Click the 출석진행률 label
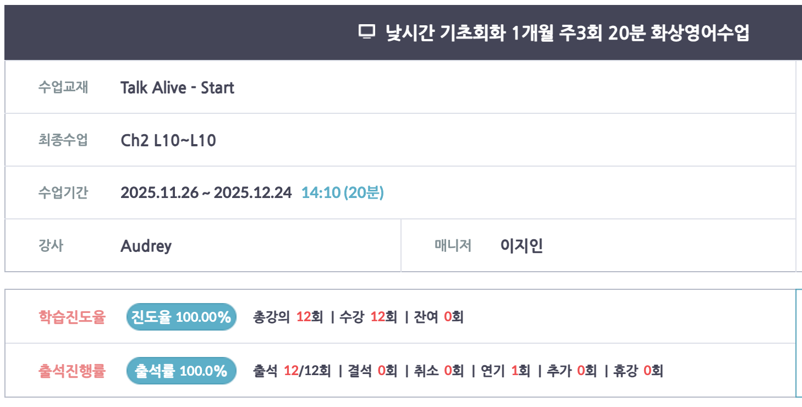 click(72, 371)
